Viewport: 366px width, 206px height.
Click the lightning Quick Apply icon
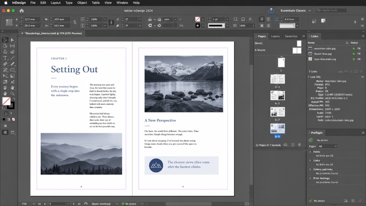click(355, 22)
